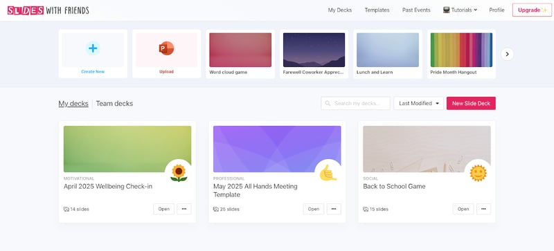The image size is (554, 251).
Task: Click the Pride Month Hangout caption
Action: (454, 73)
